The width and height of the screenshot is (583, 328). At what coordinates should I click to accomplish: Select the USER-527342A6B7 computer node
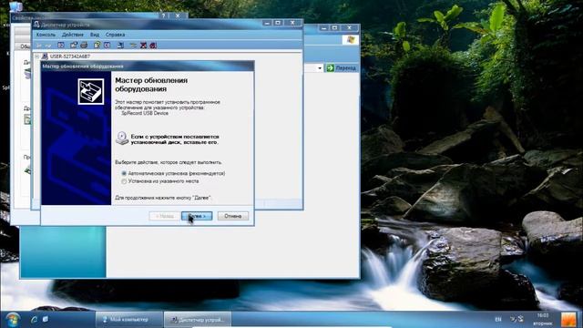tap(70, 56)
